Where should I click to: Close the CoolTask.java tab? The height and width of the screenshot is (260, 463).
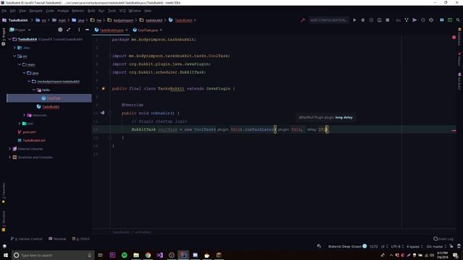tap(161, 30)
